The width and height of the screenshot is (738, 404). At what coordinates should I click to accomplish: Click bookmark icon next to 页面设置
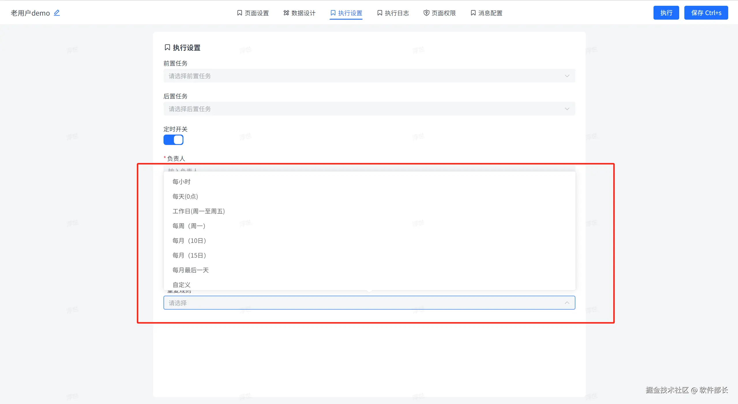(x=239, y=13)
